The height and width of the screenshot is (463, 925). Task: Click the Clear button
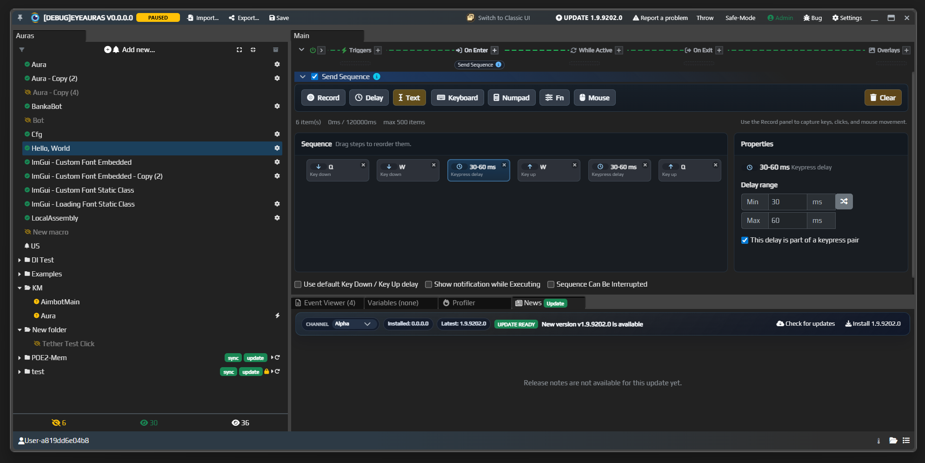coord(883,98)
